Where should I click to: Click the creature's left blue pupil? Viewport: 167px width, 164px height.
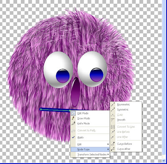pyautogui.click(x=63, y=76)
